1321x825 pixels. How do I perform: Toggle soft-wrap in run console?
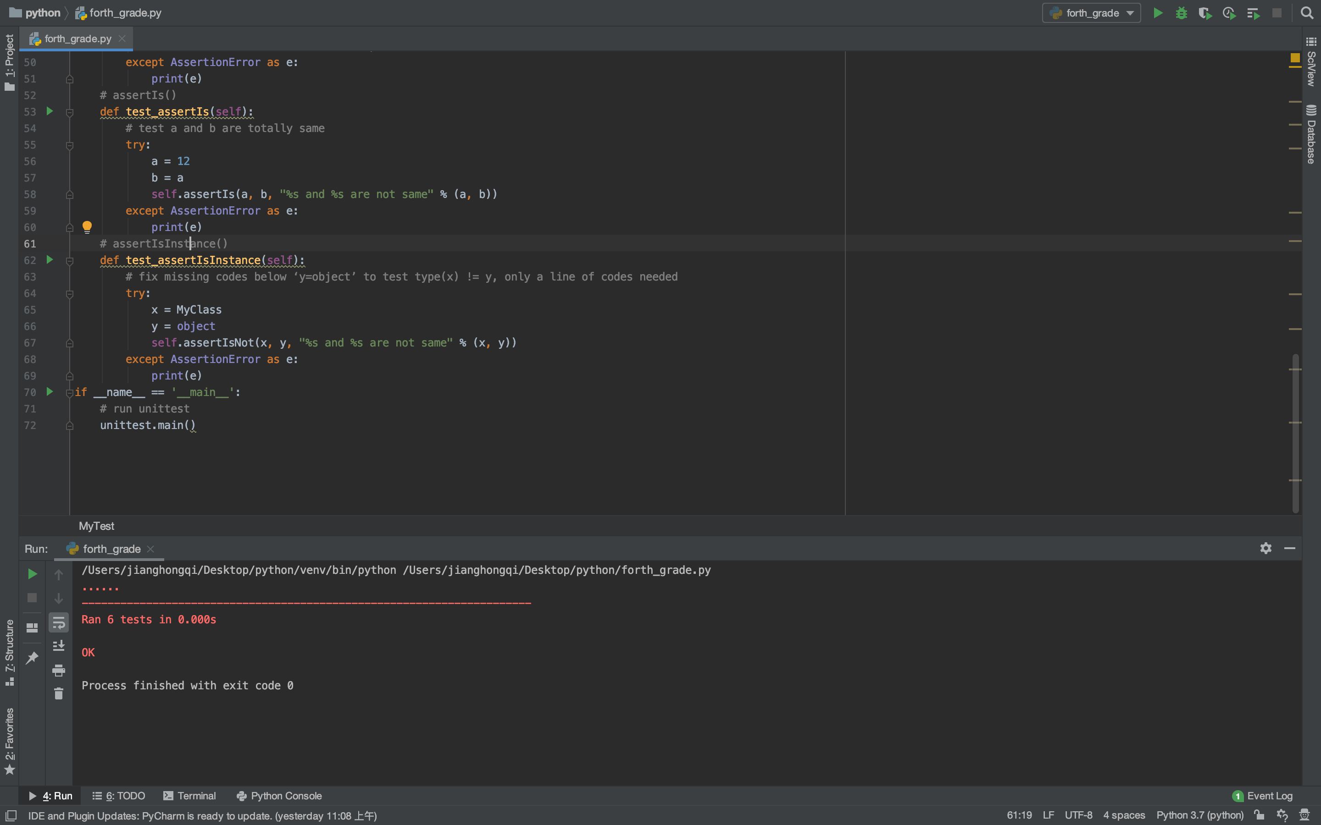point(58,622)
